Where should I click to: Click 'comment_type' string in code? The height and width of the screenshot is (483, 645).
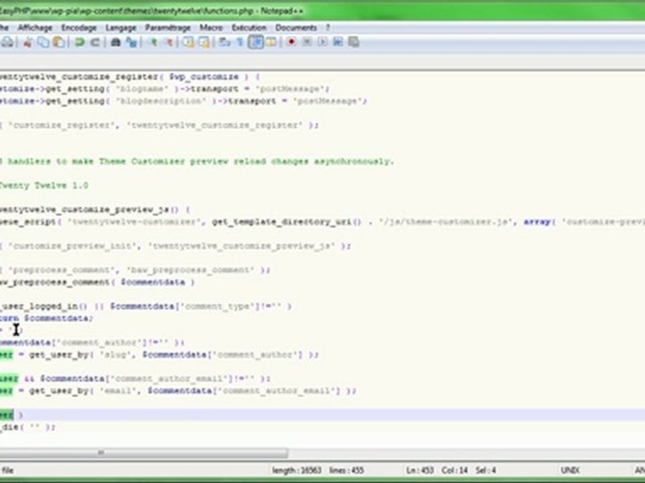(x=218, y=307)
